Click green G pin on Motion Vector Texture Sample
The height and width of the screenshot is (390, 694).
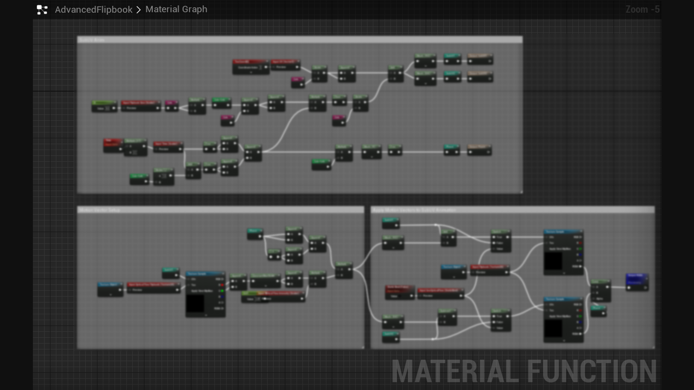point(222,291)
